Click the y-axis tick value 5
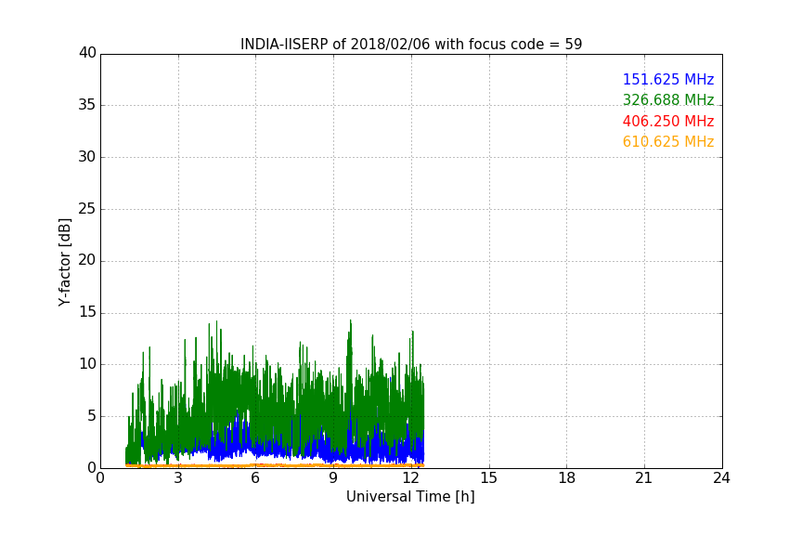The height and width of the screenshot is (535, 802). pyautogui.click(x=92, y=416)
